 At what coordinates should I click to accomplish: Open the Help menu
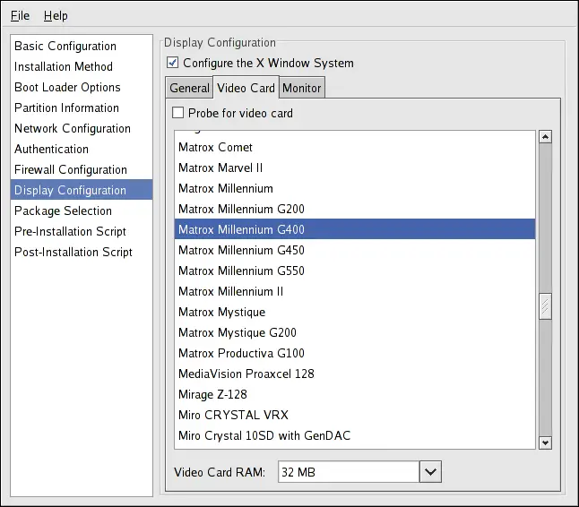[x=56, y=15]
